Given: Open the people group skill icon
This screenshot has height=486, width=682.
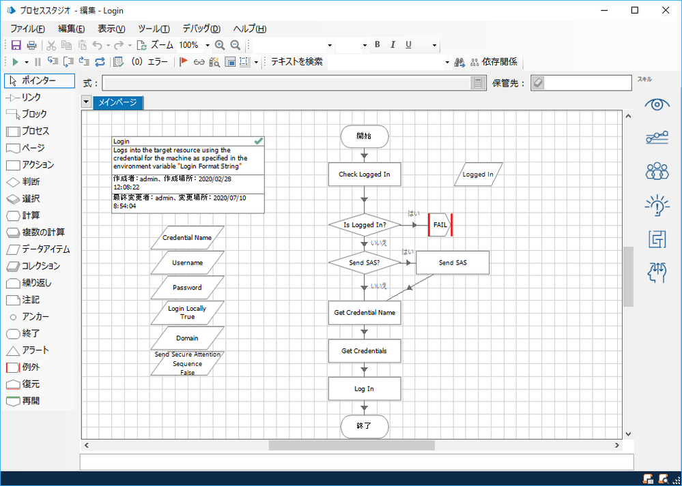Looking at the screenshot, I should click(x=657, y=171).
